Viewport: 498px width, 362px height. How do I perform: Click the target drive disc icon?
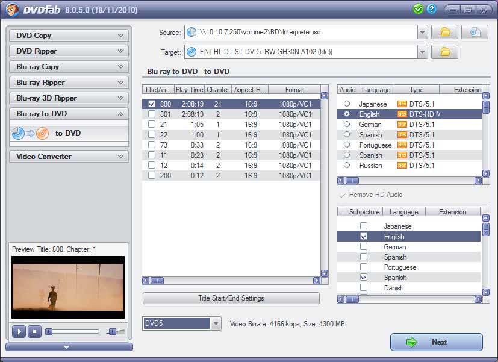click(x=191, y=52)
